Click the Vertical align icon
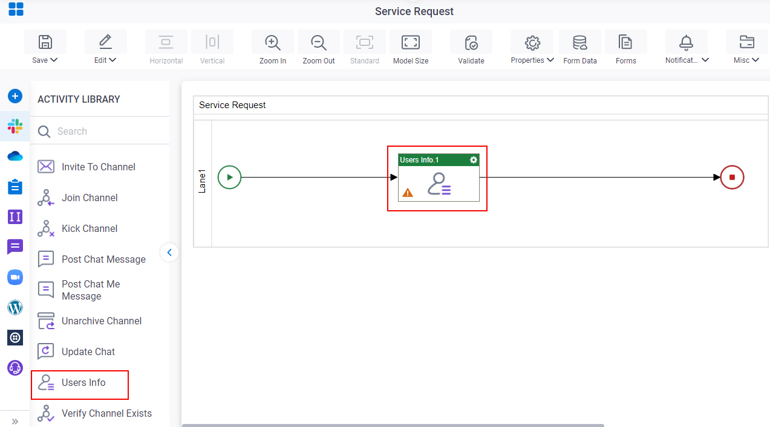Viewport: 770px width, 427px height. [212, 42]
